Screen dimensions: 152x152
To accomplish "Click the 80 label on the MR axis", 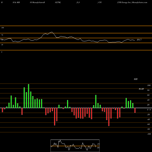I will click(x=148, y=90).
